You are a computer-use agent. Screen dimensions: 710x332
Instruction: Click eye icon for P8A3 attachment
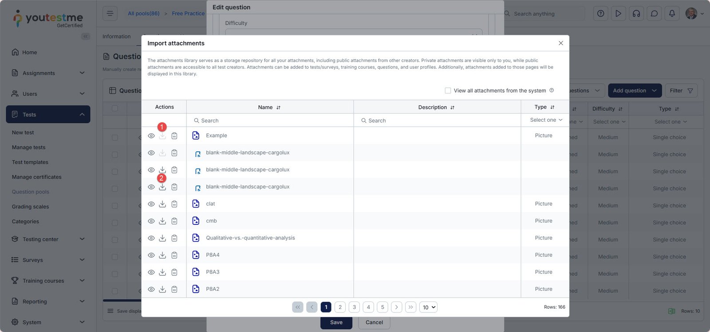151,272
